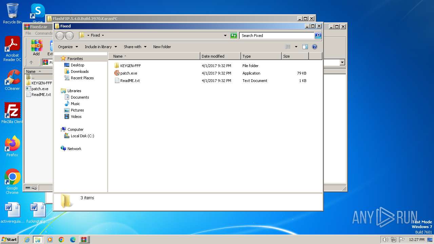434x244 pixels.
Task: Select Favorites header in navigation pane
Action: pos(75,59)
